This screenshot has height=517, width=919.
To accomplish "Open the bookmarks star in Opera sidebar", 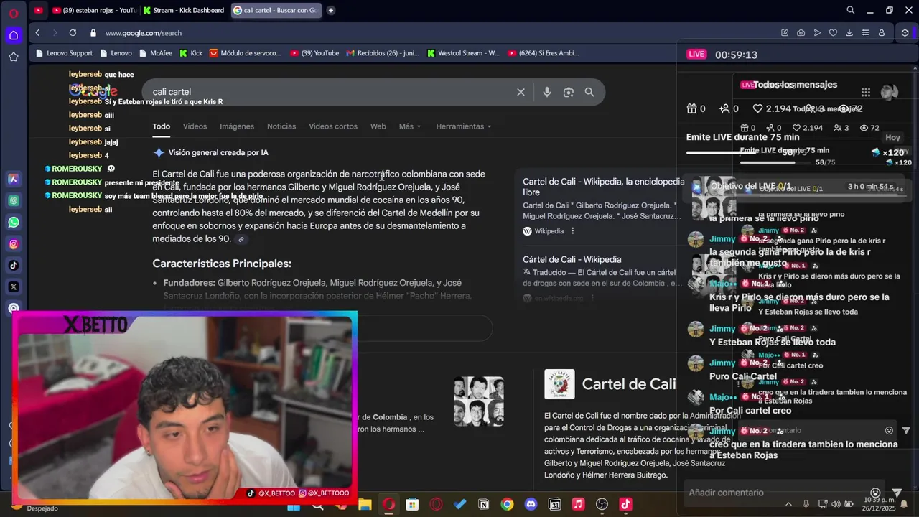I will coord(14,57).
